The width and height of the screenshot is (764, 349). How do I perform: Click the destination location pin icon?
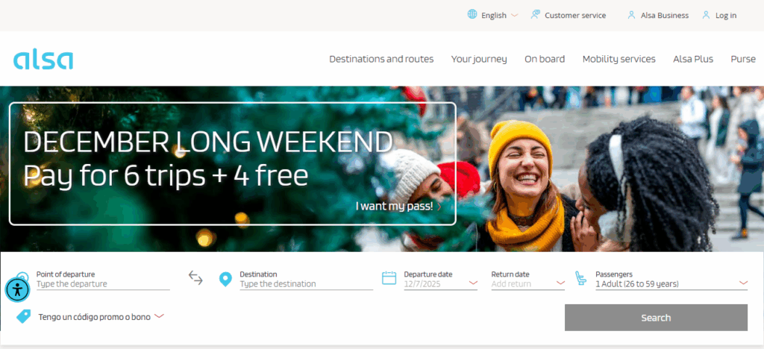225,279
